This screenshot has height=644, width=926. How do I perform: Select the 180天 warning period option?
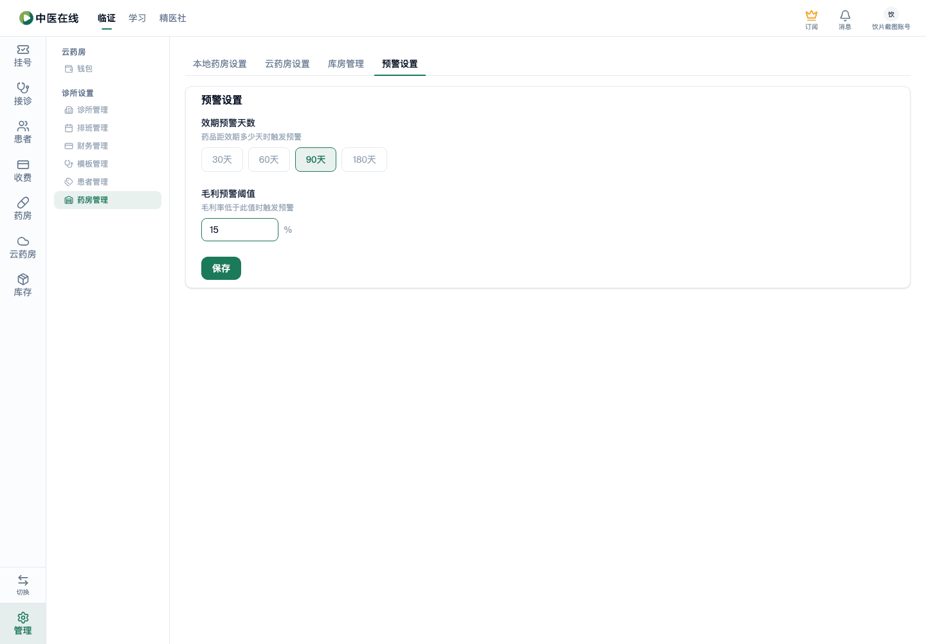click(364, 160)
